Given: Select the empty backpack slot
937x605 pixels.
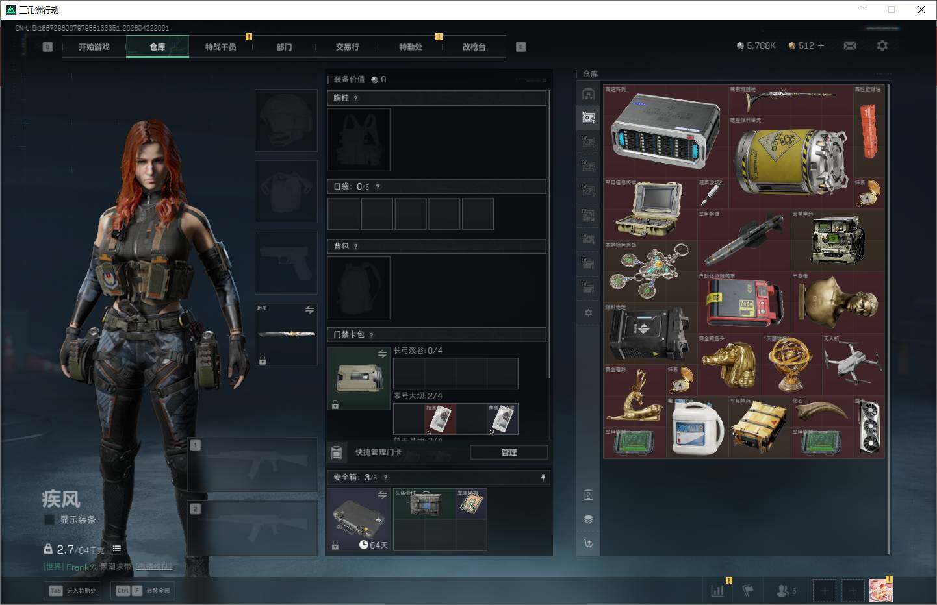Looking at the screenshot, I should pos(359,288).
